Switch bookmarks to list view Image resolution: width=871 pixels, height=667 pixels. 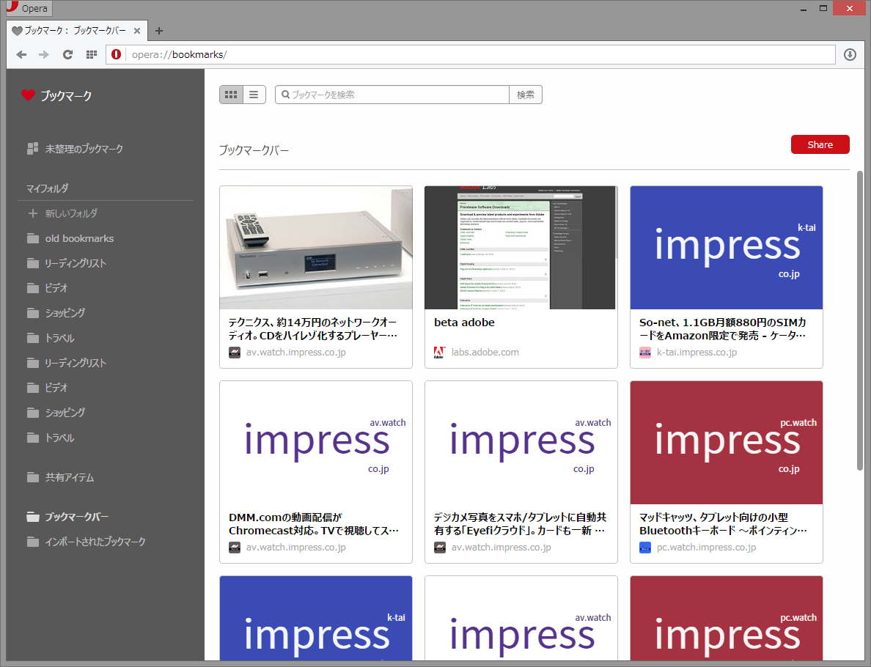(254, 94)
